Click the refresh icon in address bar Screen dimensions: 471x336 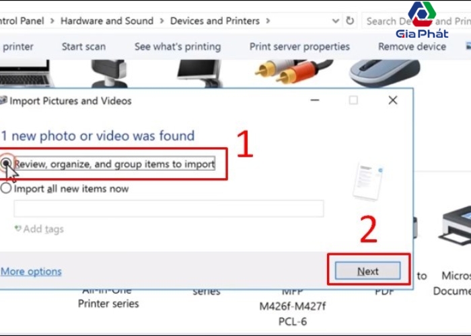[x=350, y=21]
